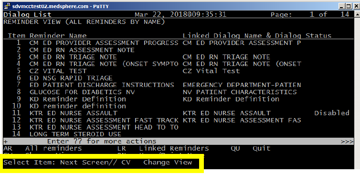Screen dimensions: 360x174
Task: Click the AR All reminders action
Action: pos(42,149)
